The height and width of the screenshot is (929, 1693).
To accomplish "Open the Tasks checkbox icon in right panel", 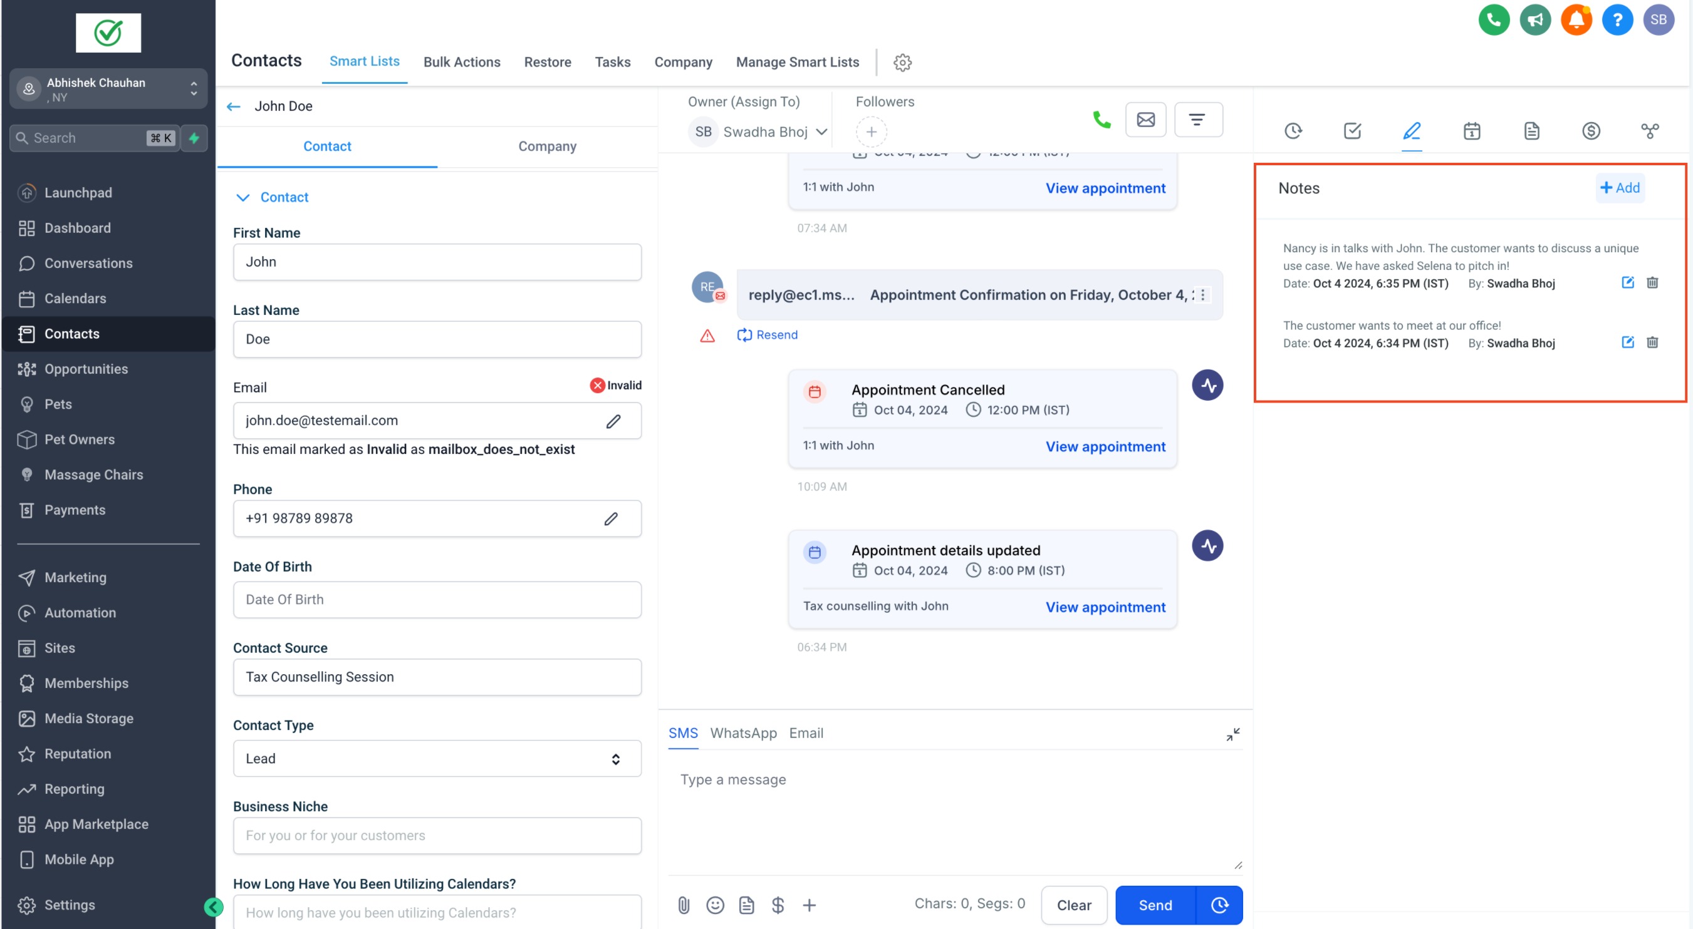I will [1352, 131].
